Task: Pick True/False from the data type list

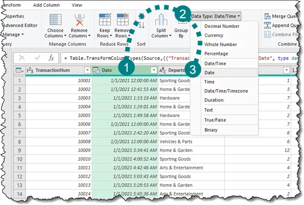Action: [x=215, y=120]
